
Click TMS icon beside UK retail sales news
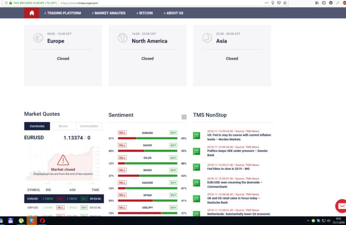(196, 198)
